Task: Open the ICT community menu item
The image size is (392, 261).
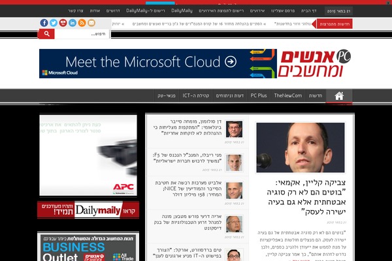Action: [x=196, y=96]
